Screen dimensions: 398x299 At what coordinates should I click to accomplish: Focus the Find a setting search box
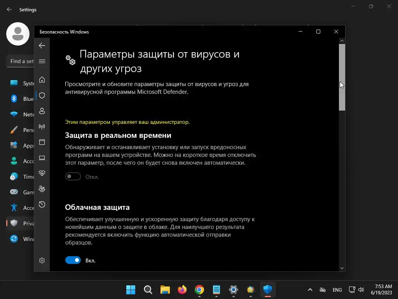point(20,61)
